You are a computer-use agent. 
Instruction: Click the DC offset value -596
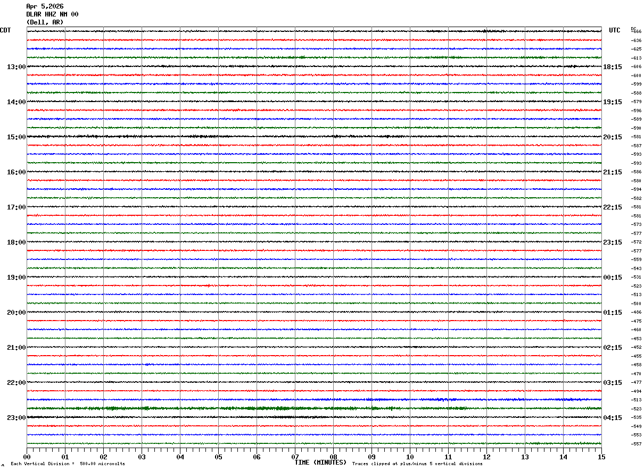tap(636, 111)
